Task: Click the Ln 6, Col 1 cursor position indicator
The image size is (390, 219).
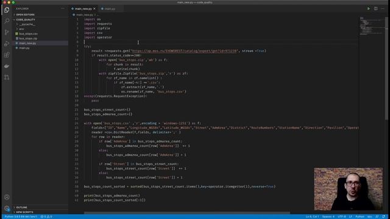Action: click(313, 217)
